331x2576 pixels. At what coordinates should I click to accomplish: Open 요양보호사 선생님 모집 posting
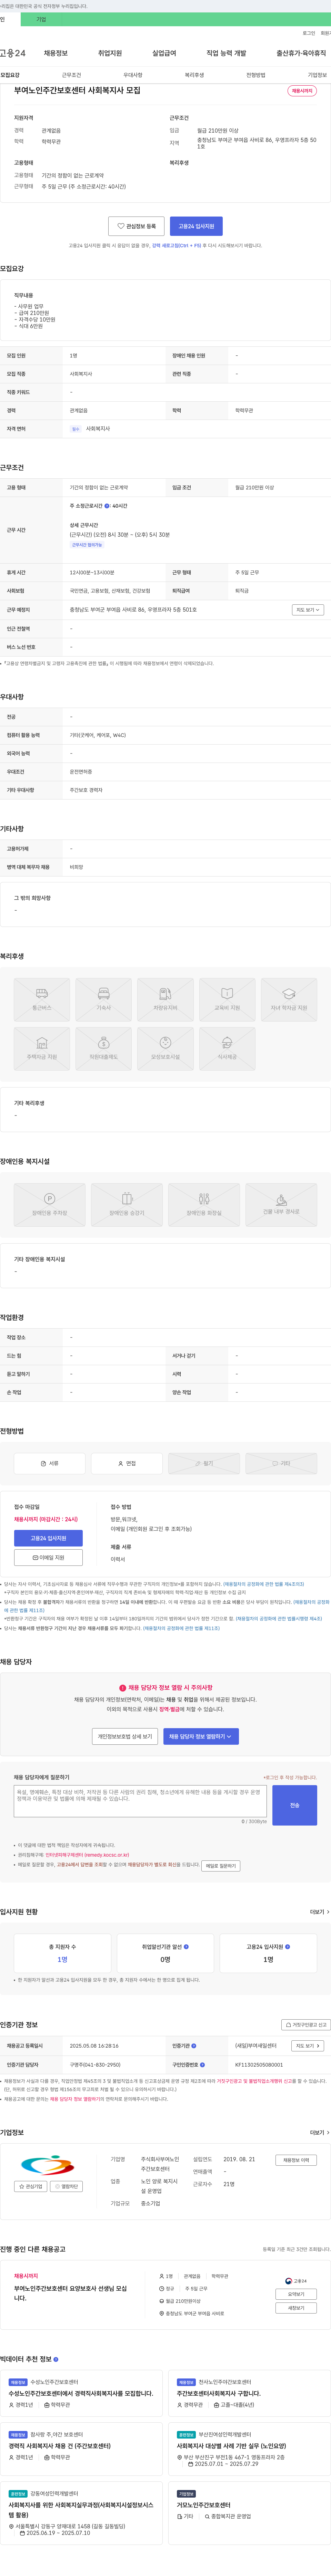71,2293
